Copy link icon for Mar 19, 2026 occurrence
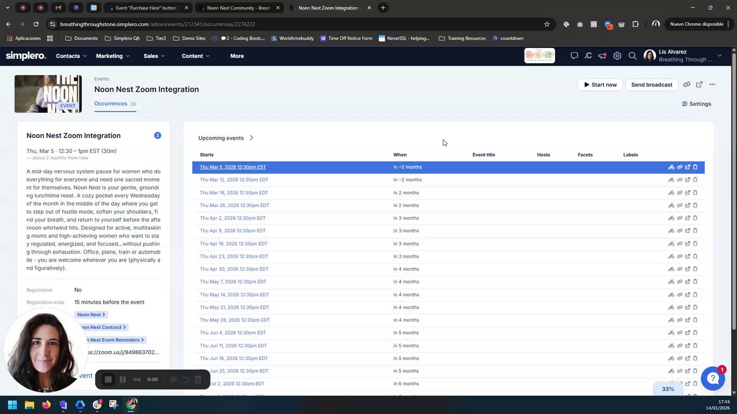 pos(679,193)
